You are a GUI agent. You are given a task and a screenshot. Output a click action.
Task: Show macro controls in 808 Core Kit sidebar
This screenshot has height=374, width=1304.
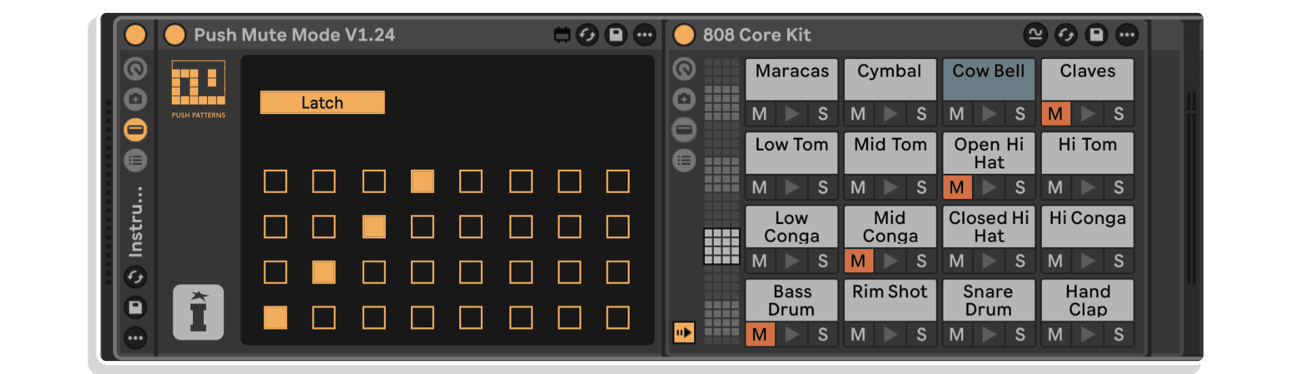[x=684, y=69]
